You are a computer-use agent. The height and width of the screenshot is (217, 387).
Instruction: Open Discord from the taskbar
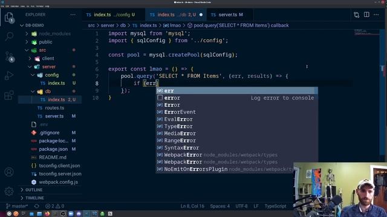(x=79, y=214)
